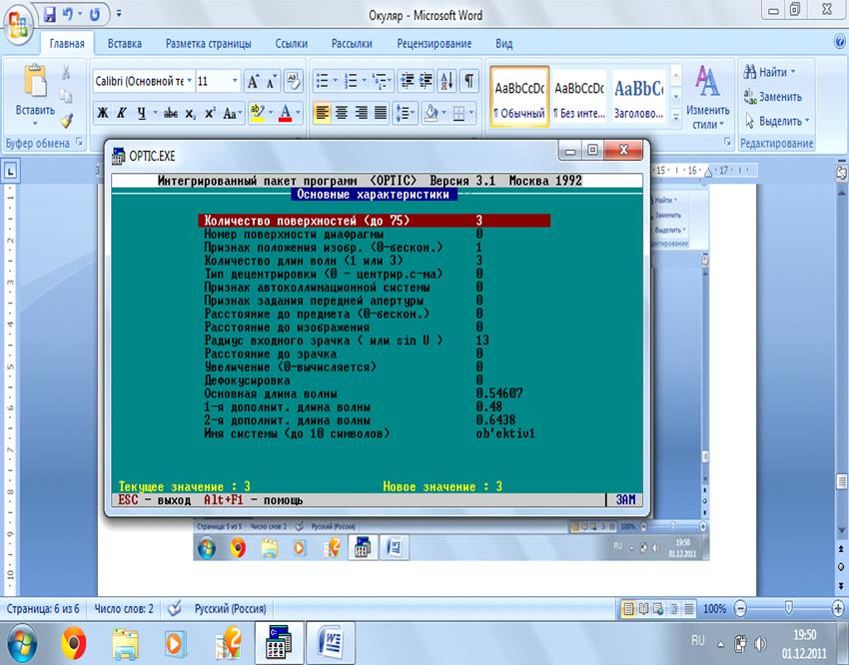This screenshot has height=665, width=849.
Task: Toggle Bold formatting (Ж)
Action: 103,113
